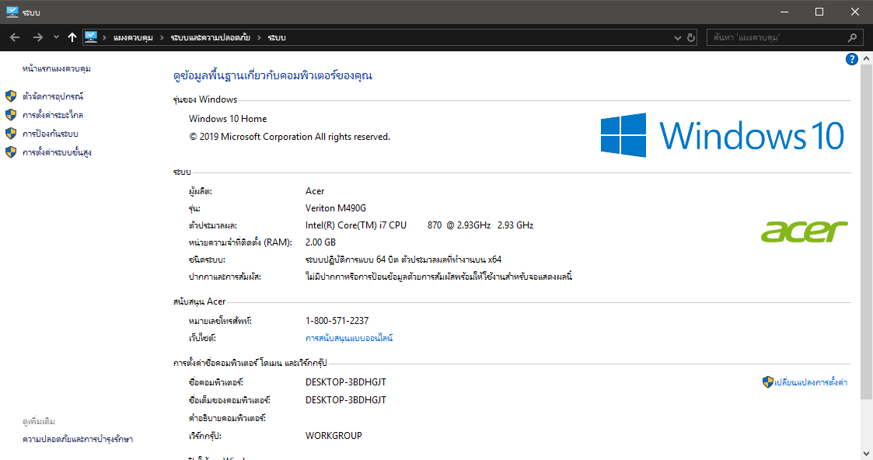873x460 pixels.
Task: Select ระบบ breadcrumb at end of path
Action: (x=277, y=38)
